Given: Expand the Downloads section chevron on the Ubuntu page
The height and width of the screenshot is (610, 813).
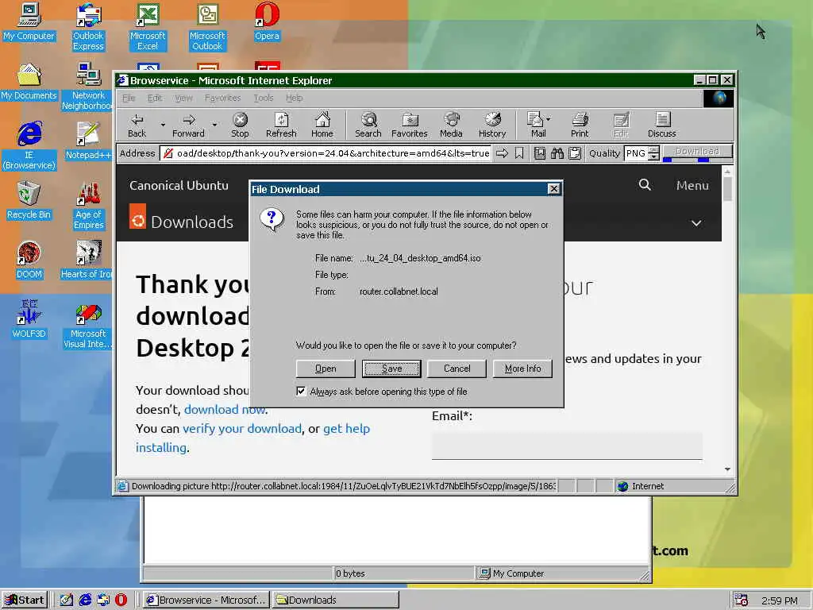Looking at the screenshot, I should (696, 223).
